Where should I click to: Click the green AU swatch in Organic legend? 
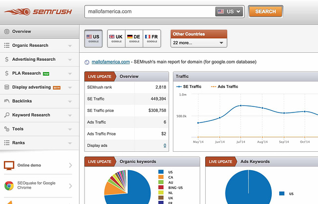[161, 182]
